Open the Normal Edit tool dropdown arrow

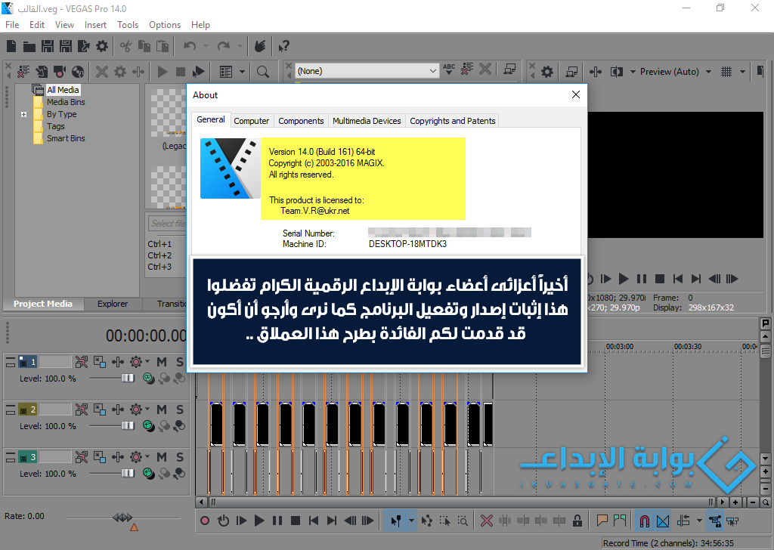point(411,521)
